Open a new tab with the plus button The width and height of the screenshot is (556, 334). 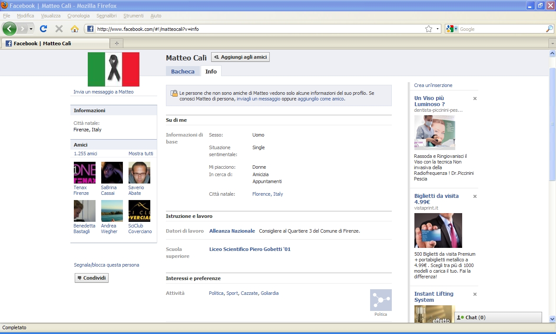click(x=116, y=43)
